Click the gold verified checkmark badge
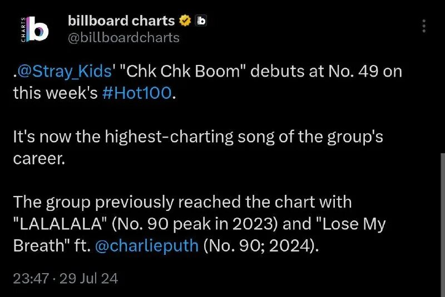Image resolution: width=445 pixels, height=297 pixels. click(x=185, y=21)
